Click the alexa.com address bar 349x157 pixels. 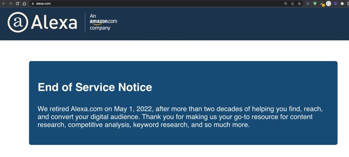pyautogui.click(x=156, y=3)
